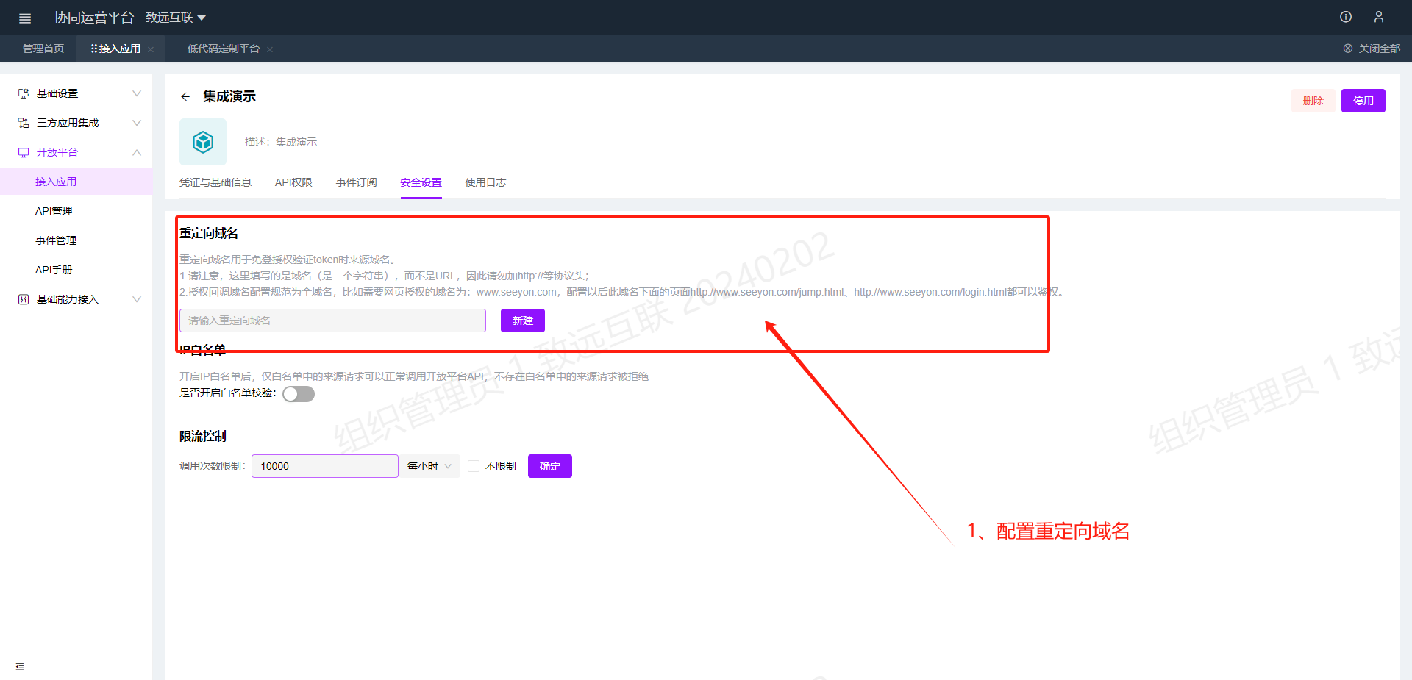Screen dimensions: 1412x680
Task: Open the hamburger menu icon
Action: 25,18
